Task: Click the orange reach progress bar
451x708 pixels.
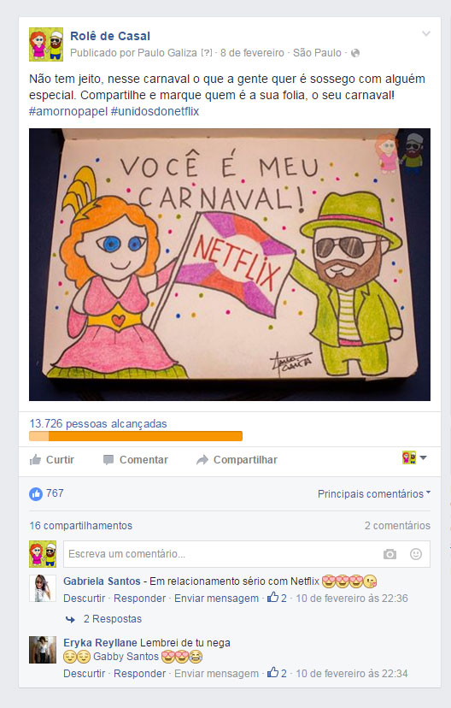Action: tap(136, 436)
